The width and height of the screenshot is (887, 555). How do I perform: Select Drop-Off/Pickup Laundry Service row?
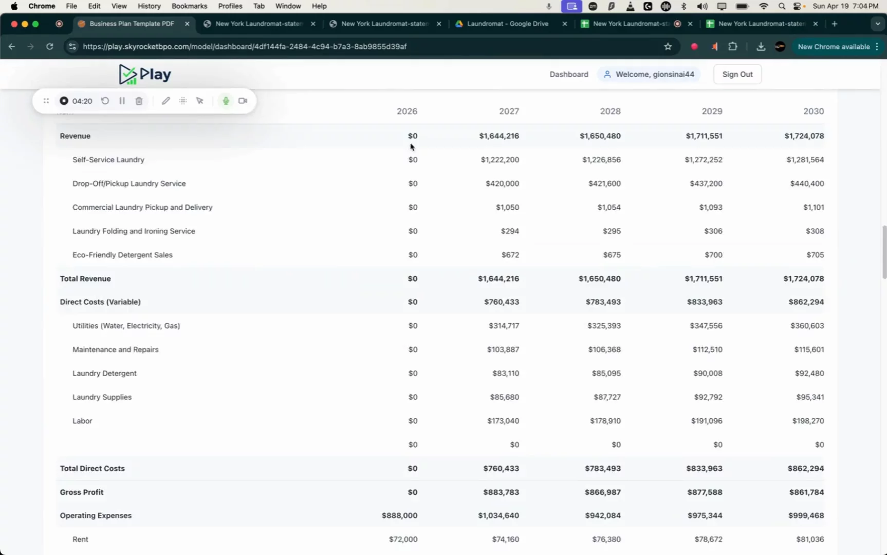click(440, 183)
